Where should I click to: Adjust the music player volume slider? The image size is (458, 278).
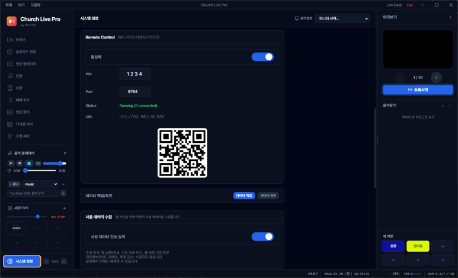(x=55, y=164)
